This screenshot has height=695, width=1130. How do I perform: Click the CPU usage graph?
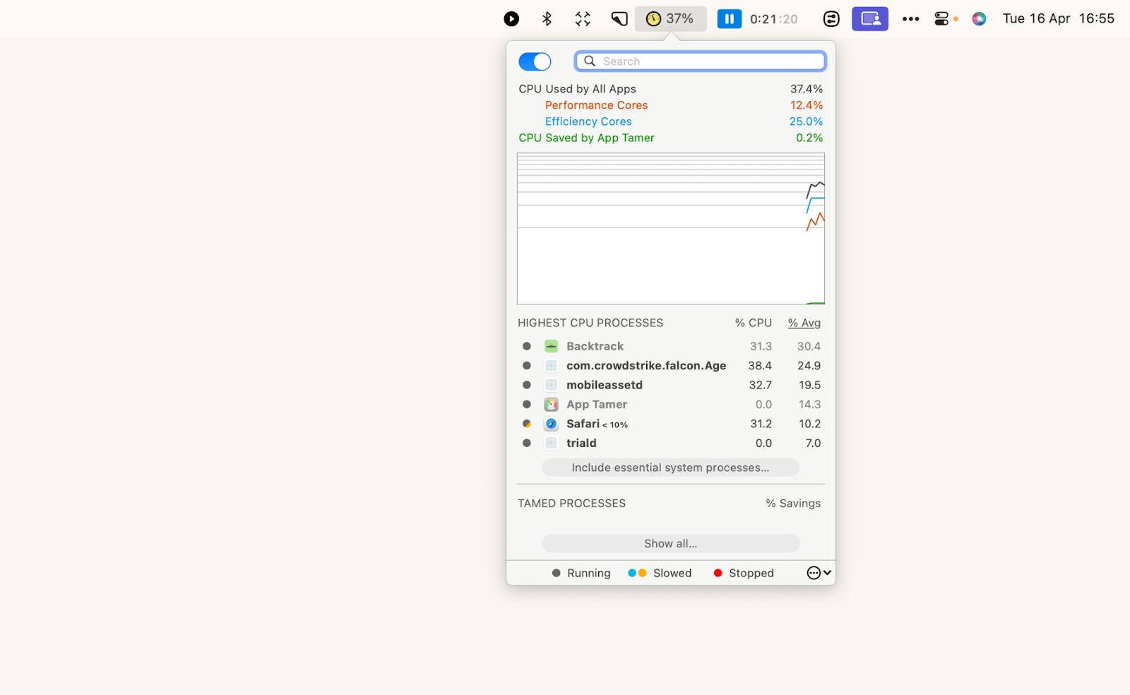671,229
